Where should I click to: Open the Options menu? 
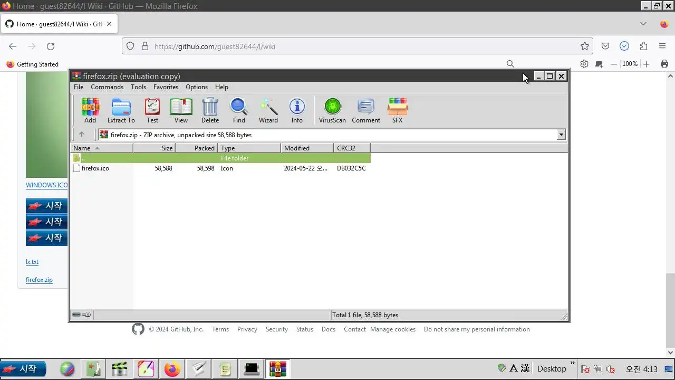coord(197,87)
